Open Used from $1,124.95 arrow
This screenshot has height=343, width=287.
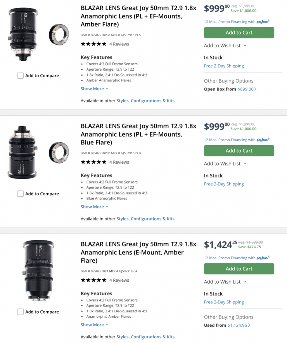click(249, 326)
